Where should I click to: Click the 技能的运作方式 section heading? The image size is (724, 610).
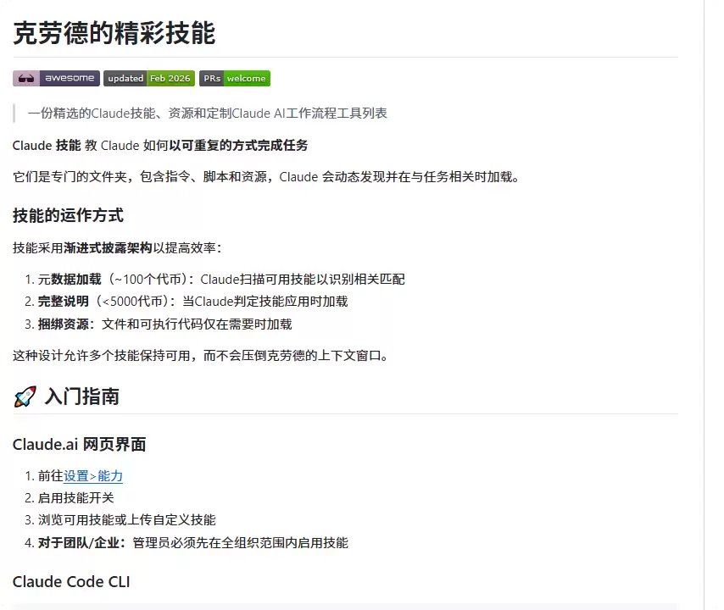68,215
